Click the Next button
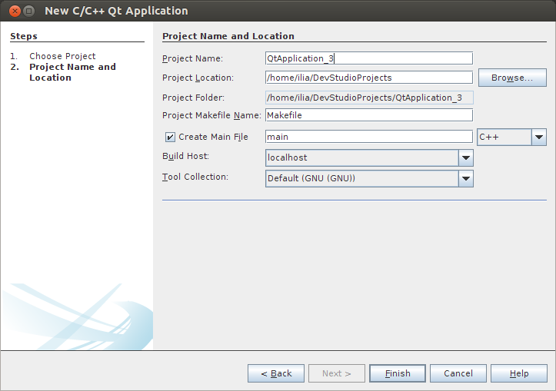Viewport: 556px width, 391px height. [x=337, y=373]
